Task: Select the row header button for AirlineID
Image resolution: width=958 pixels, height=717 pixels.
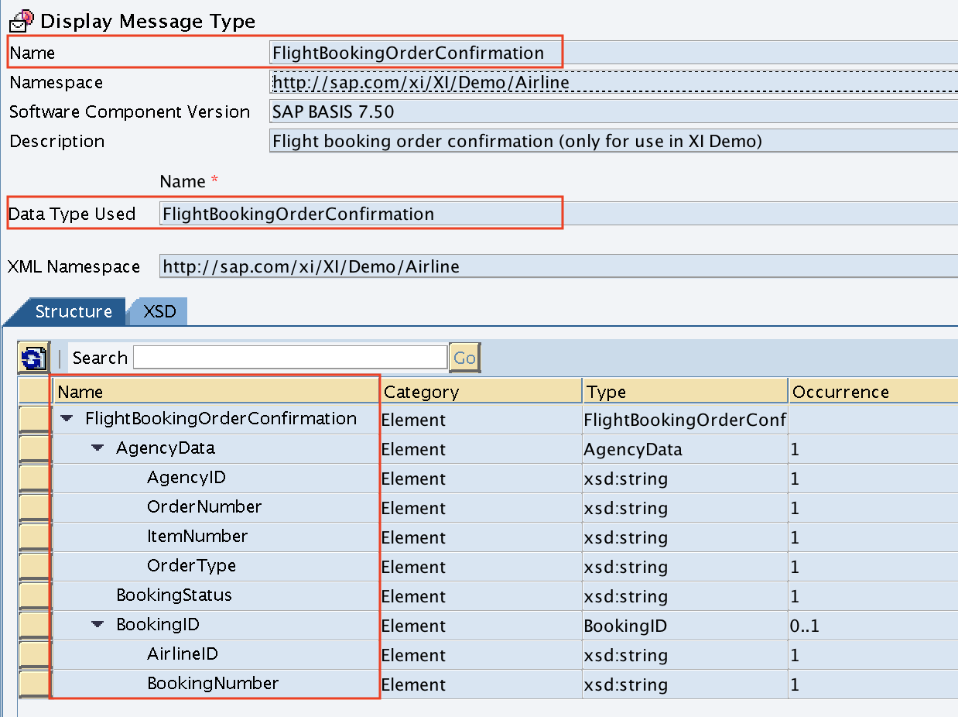Action: [x=35, y=655]
